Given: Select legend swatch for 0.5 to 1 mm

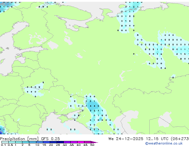Looking at the screenshot, I should click(x=12, y=142).
